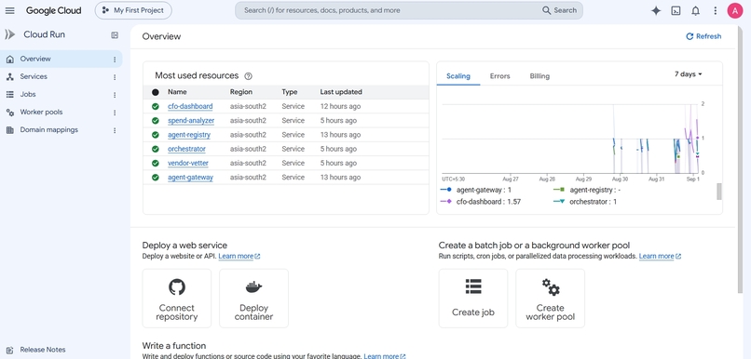Viewport: 751px width, 359px height.
Task: Open the spend-analyzer service link
Action: [x=191, y=121]
